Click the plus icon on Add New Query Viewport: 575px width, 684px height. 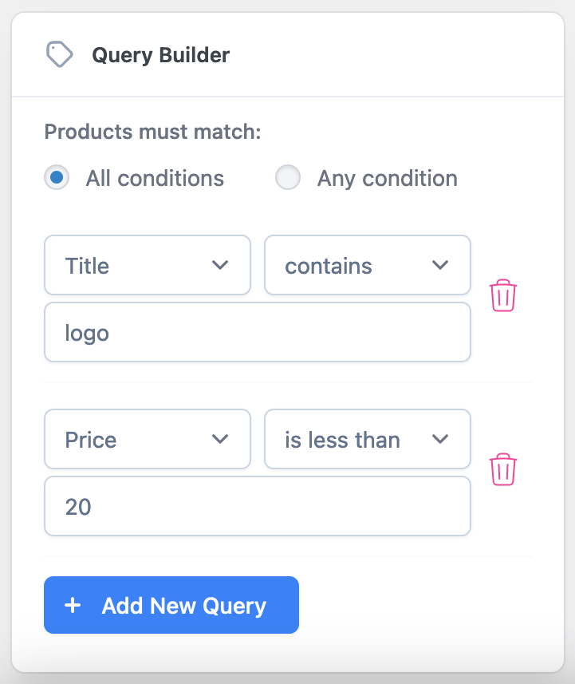tap(73, 605)
